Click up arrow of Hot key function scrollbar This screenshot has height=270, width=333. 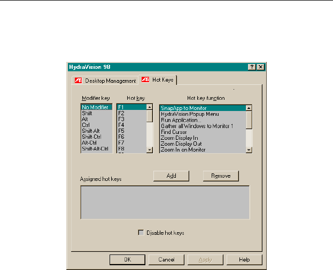click(249, 108)
